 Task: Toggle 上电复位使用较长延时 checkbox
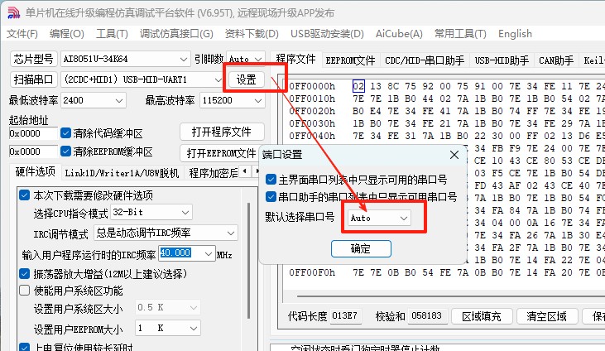pyautogui.click(x=24, y=347)
